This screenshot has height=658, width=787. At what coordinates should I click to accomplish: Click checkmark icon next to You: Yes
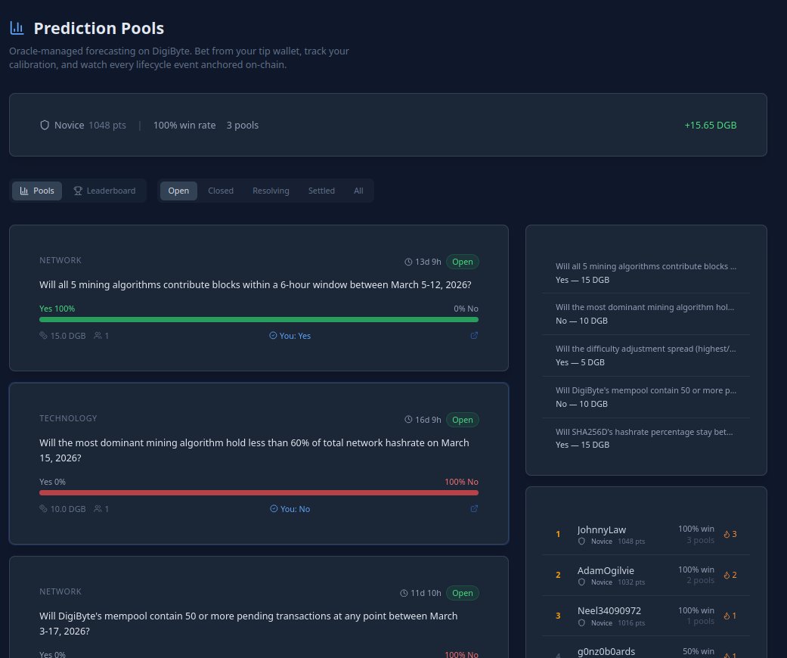click(273, 336)
